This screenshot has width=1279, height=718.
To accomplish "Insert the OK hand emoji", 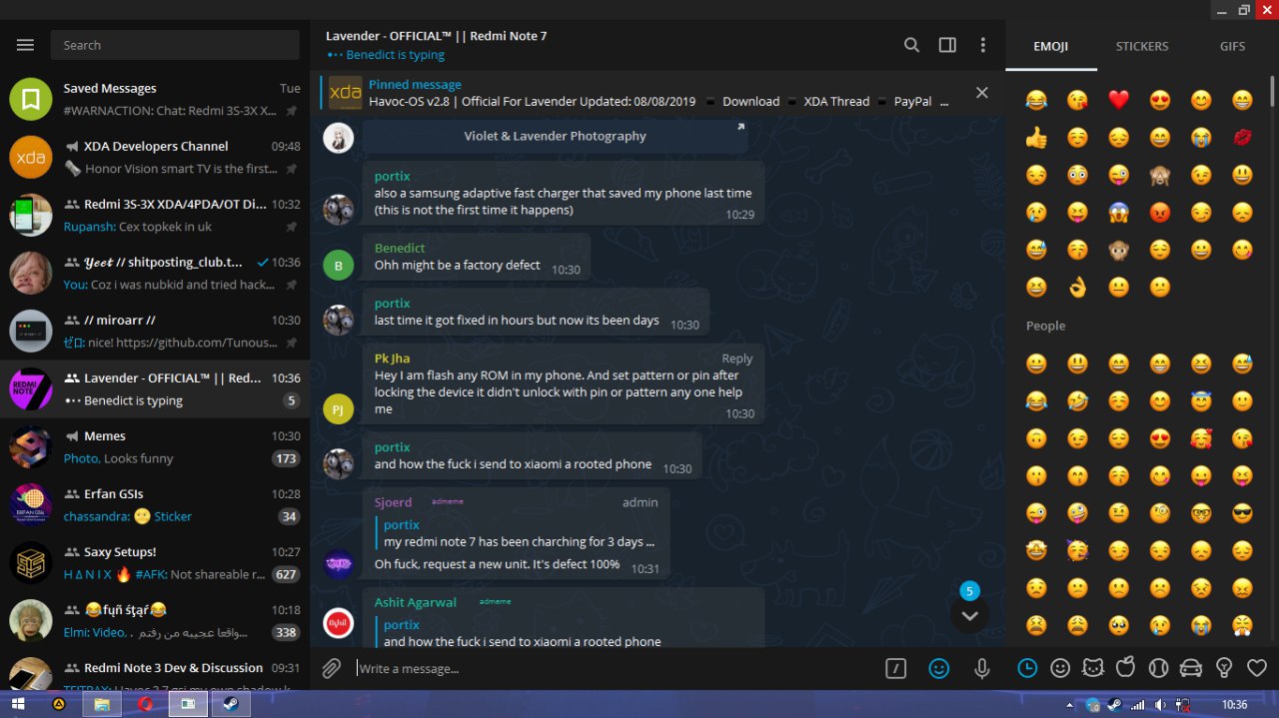I will pos(1077,288).
